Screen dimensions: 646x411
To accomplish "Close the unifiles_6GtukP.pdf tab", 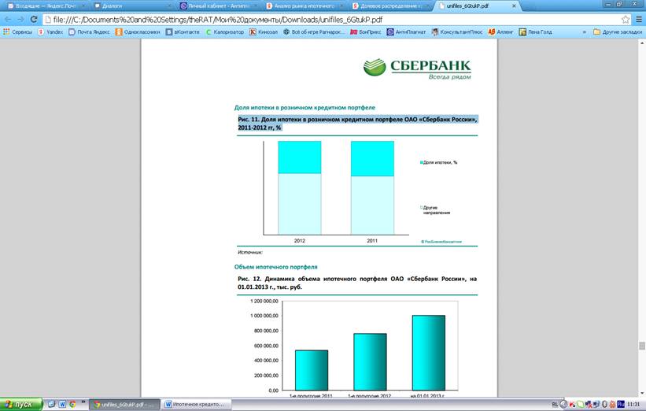I will [514, 6].
